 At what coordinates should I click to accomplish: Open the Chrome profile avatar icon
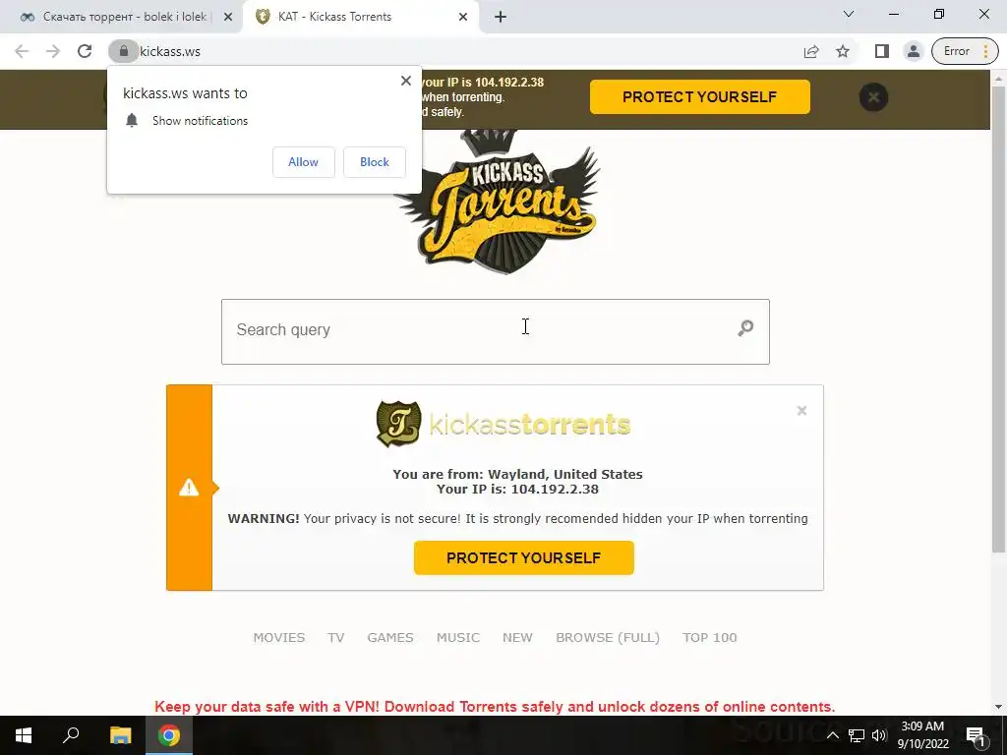913,51
